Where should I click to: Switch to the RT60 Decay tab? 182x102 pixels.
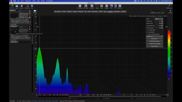[x=95, y=12]
